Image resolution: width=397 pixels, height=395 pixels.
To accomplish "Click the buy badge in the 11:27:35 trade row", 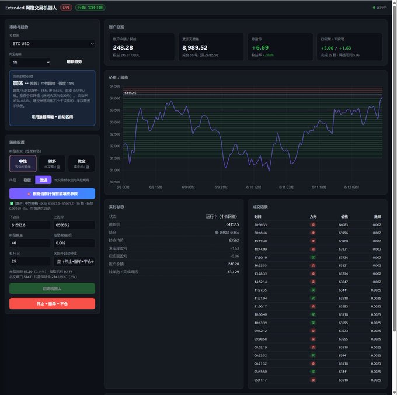I will [x=313, y=290].
